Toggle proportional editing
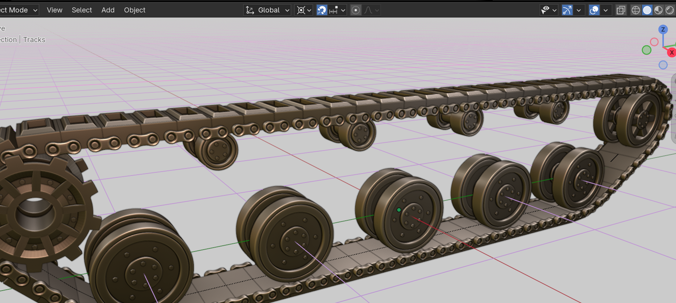Screen dimensions: 676x303 (x=356, y=10)
